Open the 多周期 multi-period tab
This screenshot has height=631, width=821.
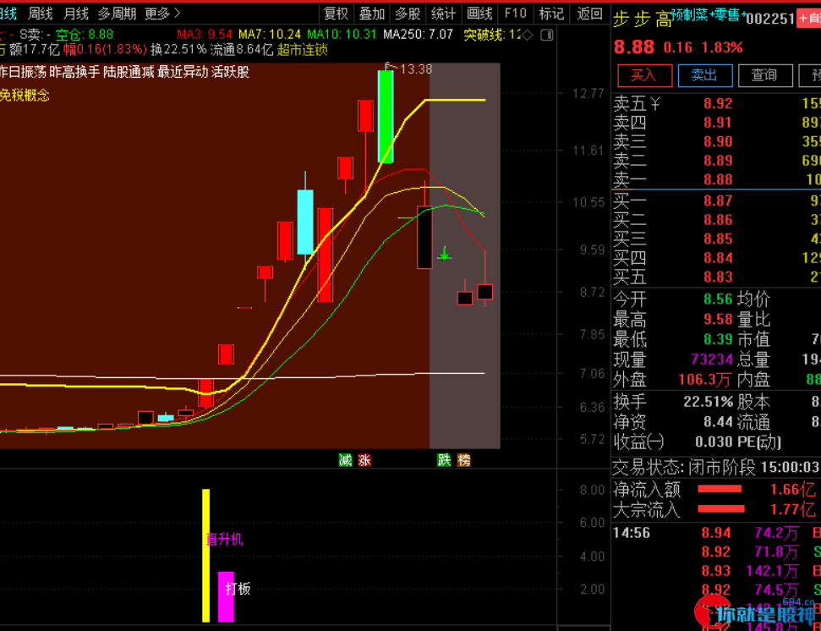pyautogui.click(x=117, y=14)
